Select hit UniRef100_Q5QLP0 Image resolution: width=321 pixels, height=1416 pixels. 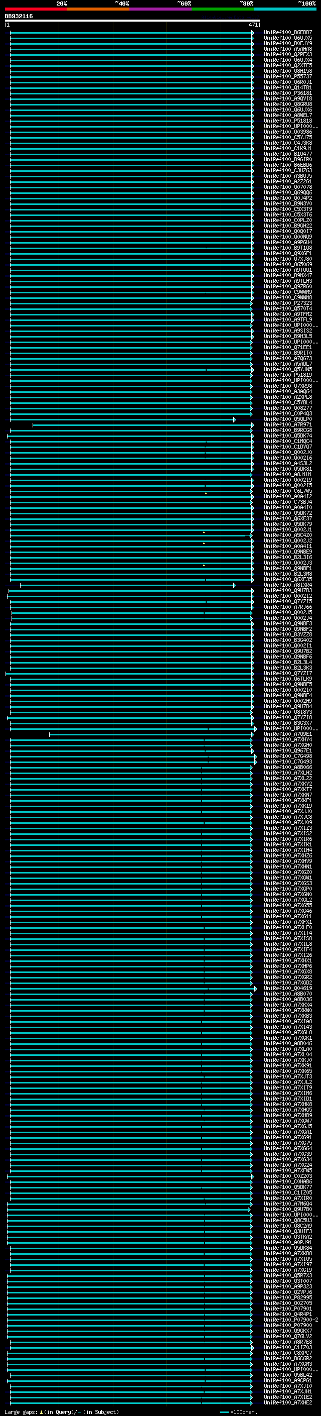(x=288, y=419)
